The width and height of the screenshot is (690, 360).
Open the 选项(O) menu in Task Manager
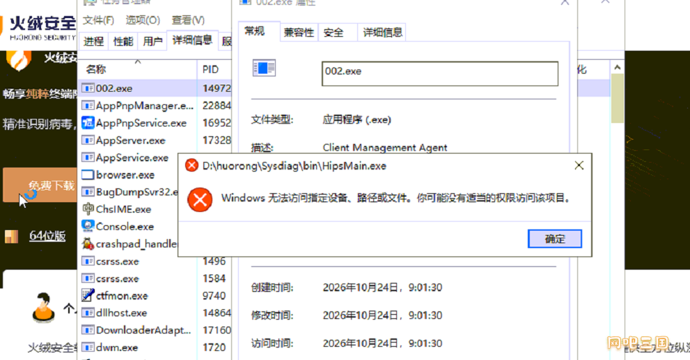tap(143, 20)
